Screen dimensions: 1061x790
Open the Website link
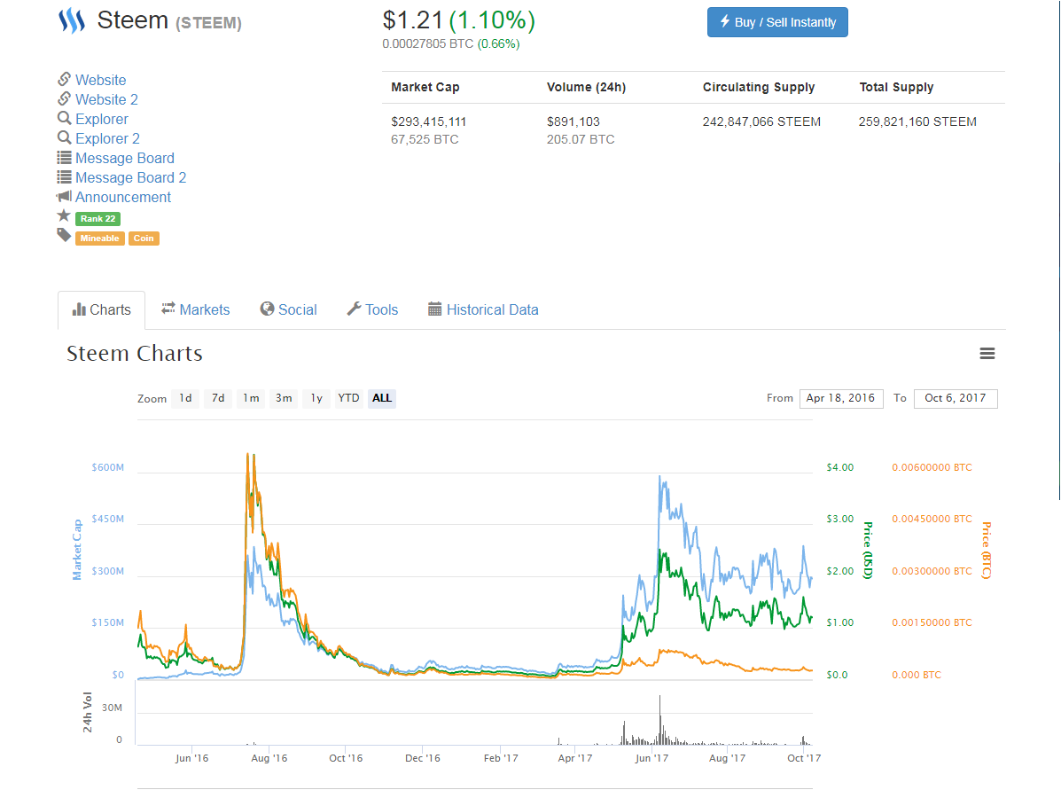101,80
